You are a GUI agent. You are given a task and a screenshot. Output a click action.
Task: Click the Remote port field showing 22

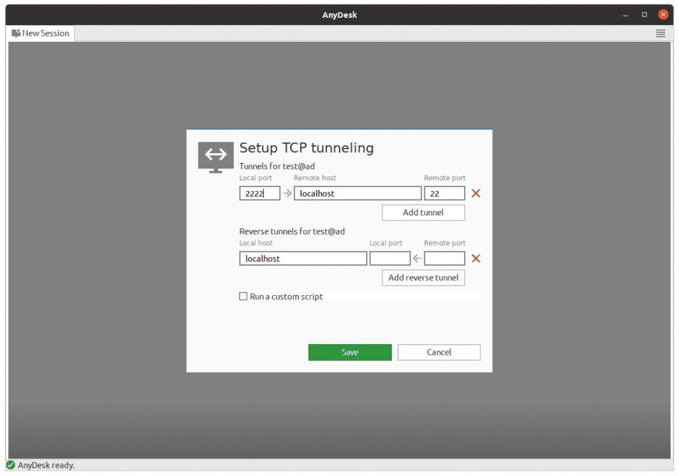tap(444, 193)
